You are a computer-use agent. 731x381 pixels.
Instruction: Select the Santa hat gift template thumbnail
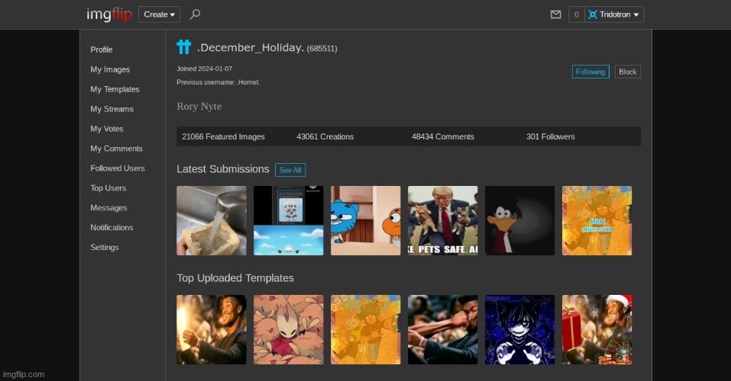[597, 329]
